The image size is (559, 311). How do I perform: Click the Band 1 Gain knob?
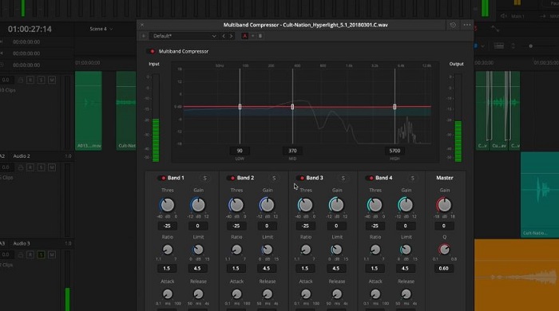click(x=198, y=205)
